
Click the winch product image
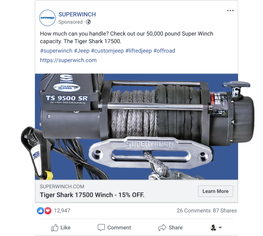137,127
